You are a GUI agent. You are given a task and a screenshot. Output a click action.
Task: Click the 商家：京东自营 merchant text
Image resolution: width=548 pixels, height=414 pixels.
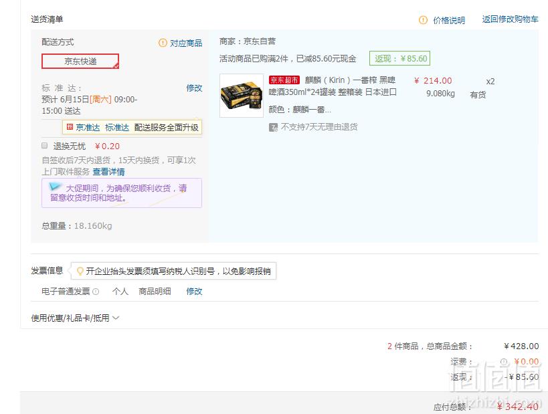pyautogui.click(x=248, y=41)
